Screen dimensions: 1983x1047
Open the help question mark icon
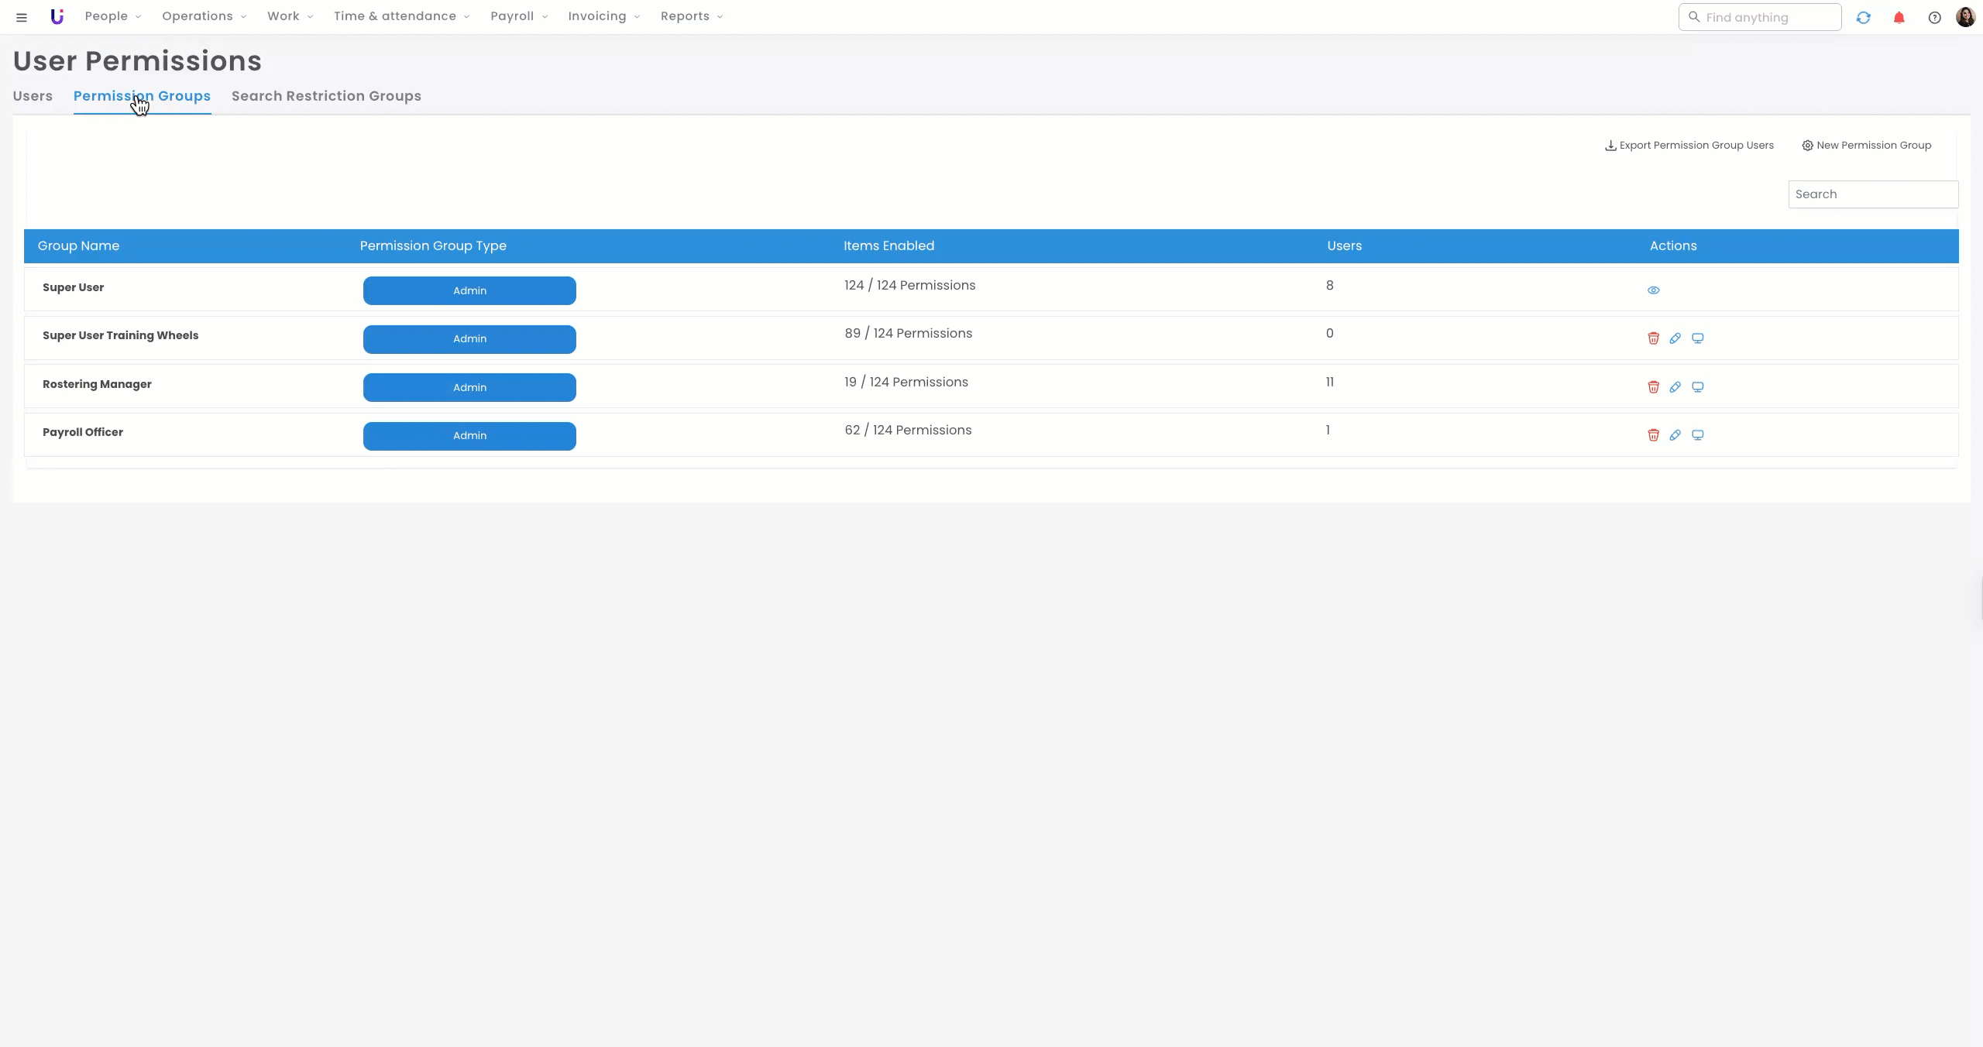point(1934,17)
